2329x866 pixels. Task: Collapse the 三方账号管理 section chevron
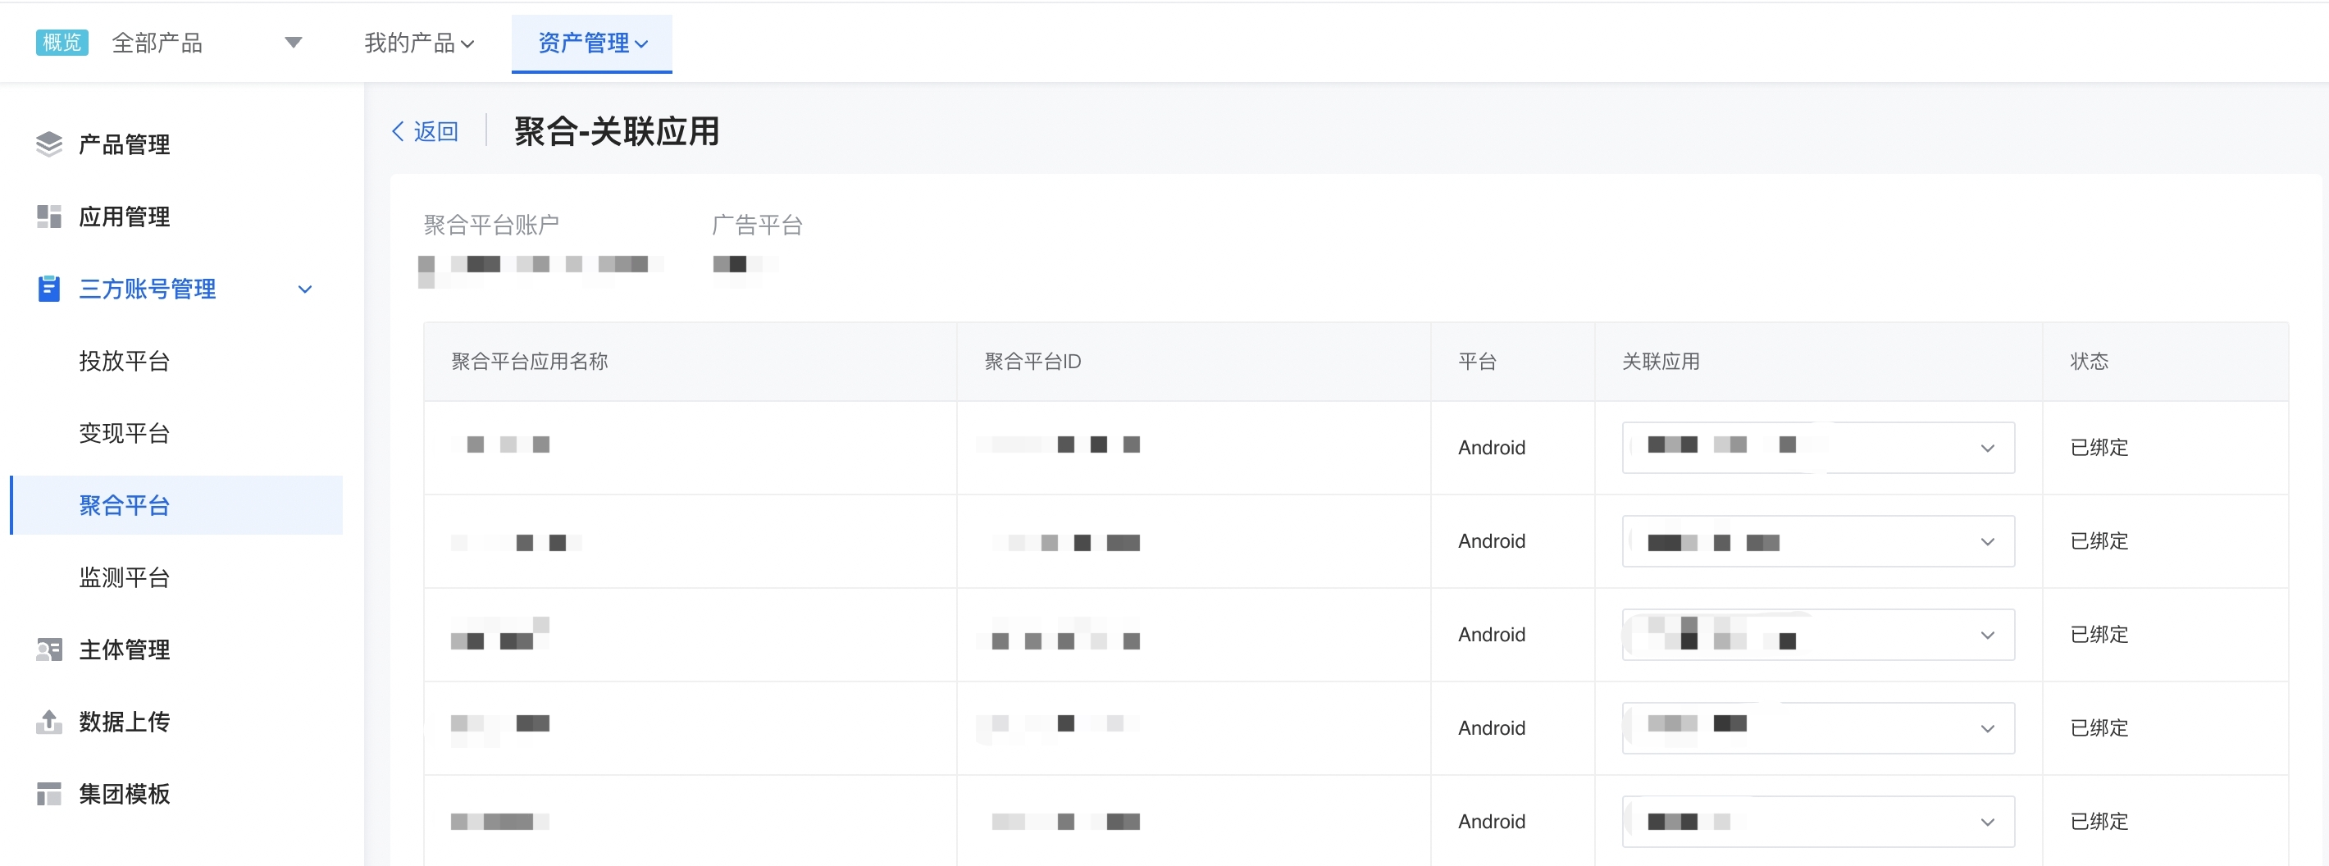[305, 290]
